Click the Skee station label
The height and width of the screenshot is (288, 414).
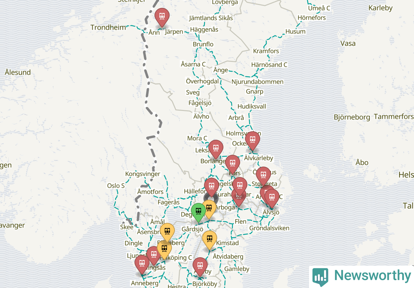(127, 227)
